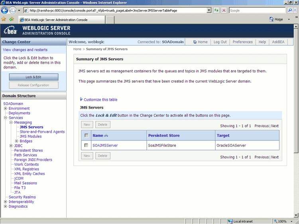
Task: Expand the Environment tree node
Action: 5,108
